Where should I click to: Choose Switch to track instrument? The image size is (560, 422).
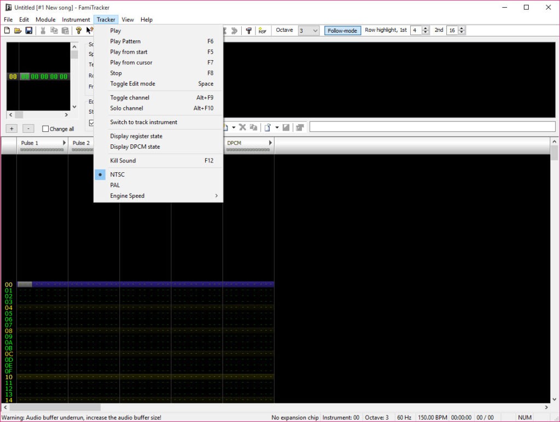point(158,122)
